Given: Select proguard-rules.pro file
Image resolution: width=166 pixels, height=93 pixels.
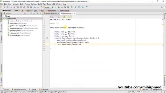Looking at the screenshot, I should coord(23,28).
